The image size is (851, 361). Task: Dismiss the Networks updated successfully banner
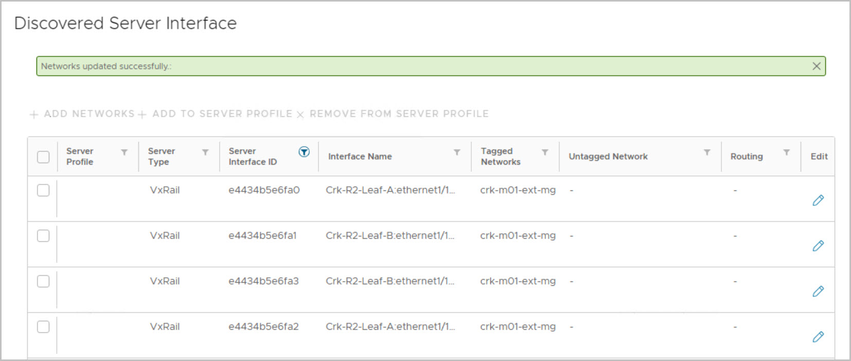point(816,66)
